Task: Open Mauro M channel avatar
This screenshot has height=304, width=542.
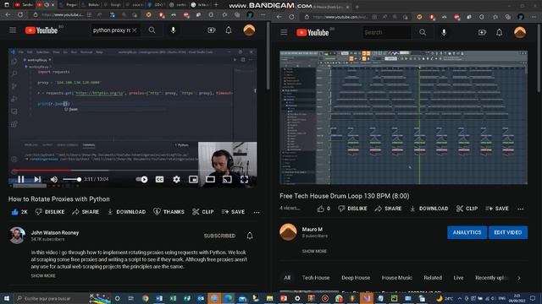Action: (x=288, y=231)
